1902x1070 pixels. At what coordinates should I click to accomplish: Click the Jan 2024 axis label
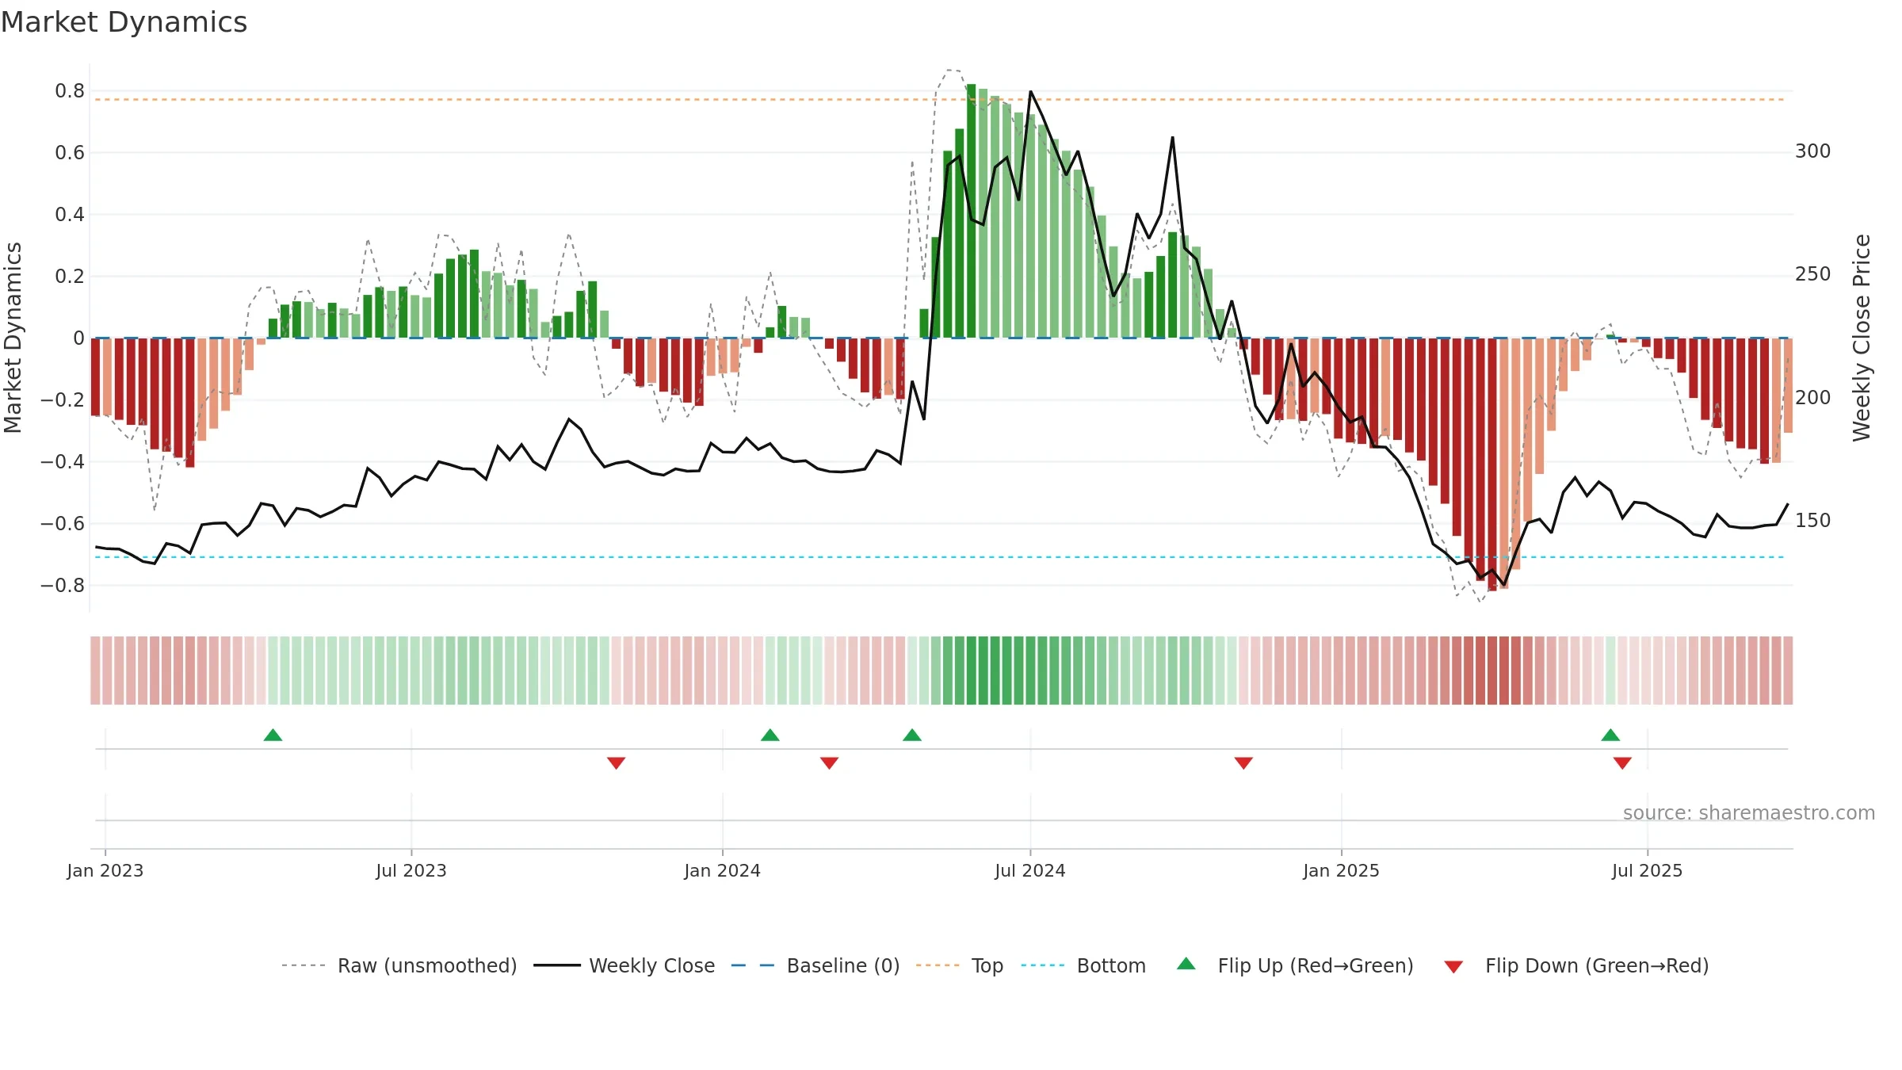(722, 870)
